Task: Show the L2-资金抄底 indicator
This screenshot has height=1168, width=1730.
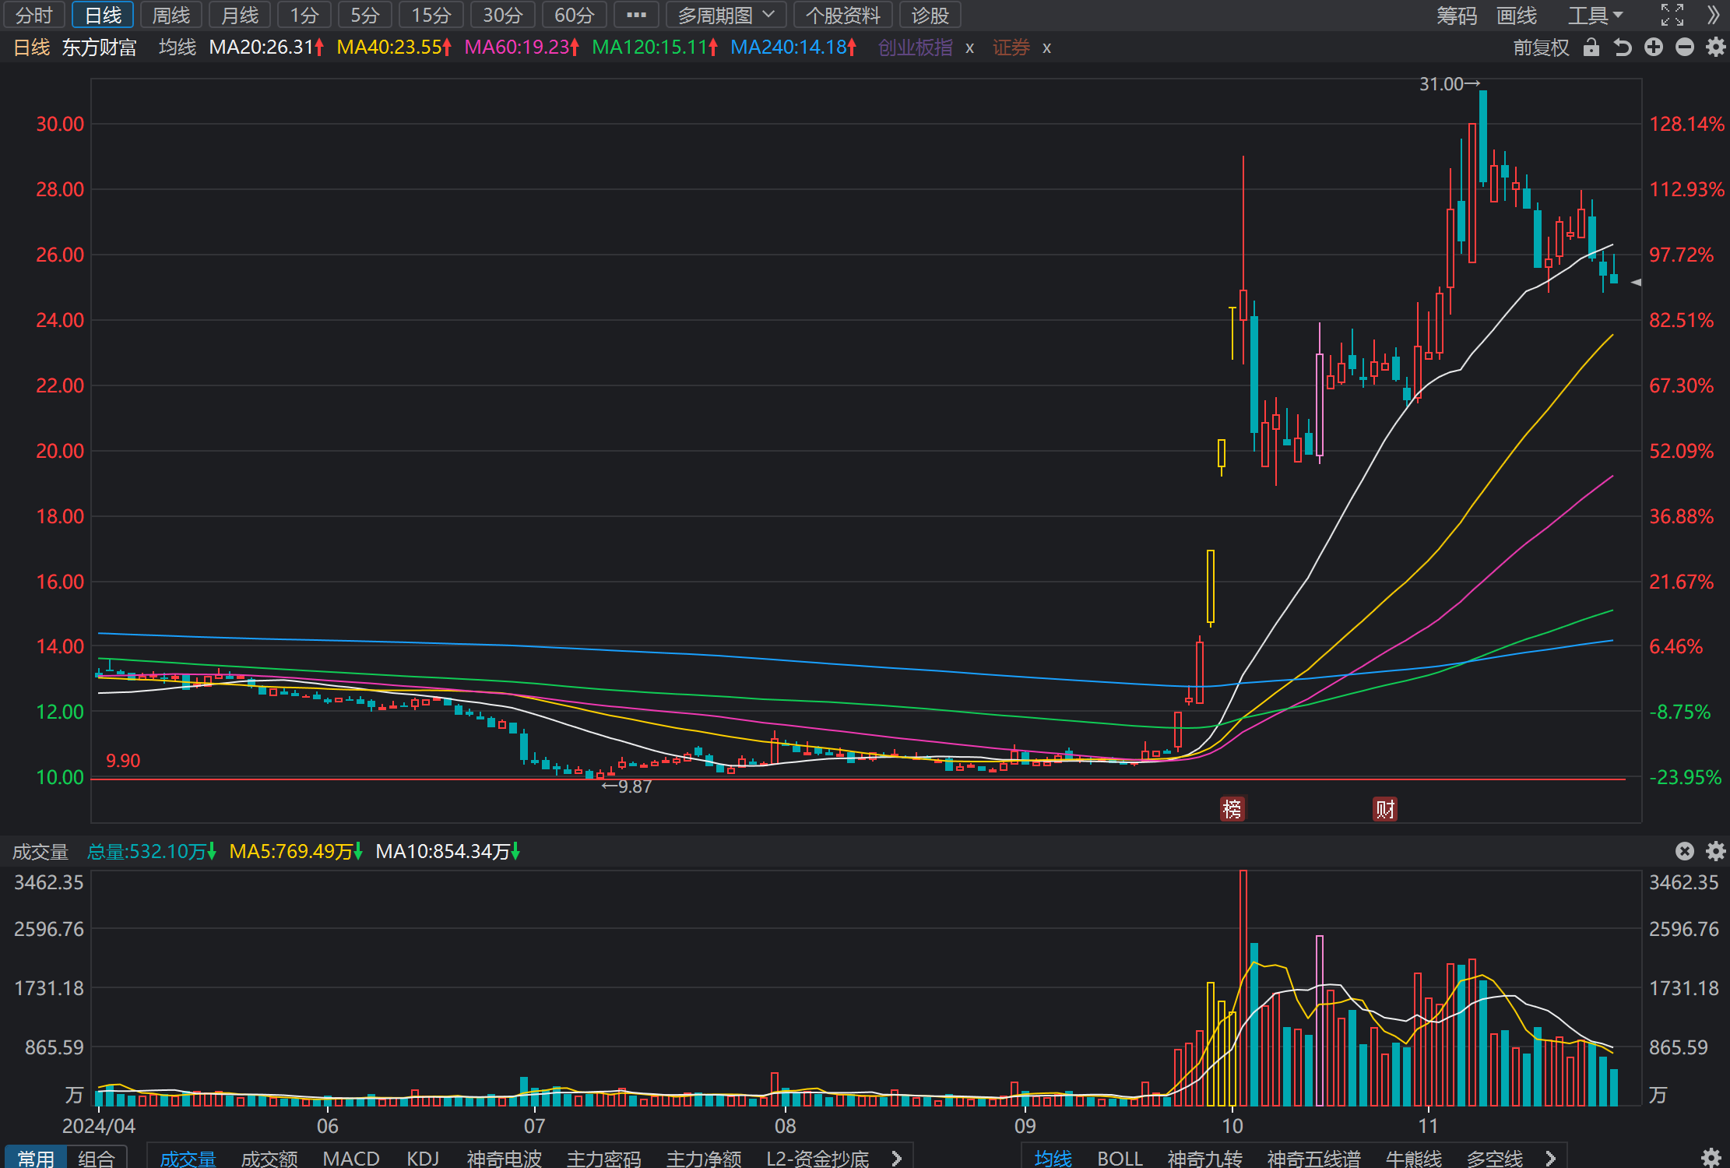Action: tap(818, 1159)
